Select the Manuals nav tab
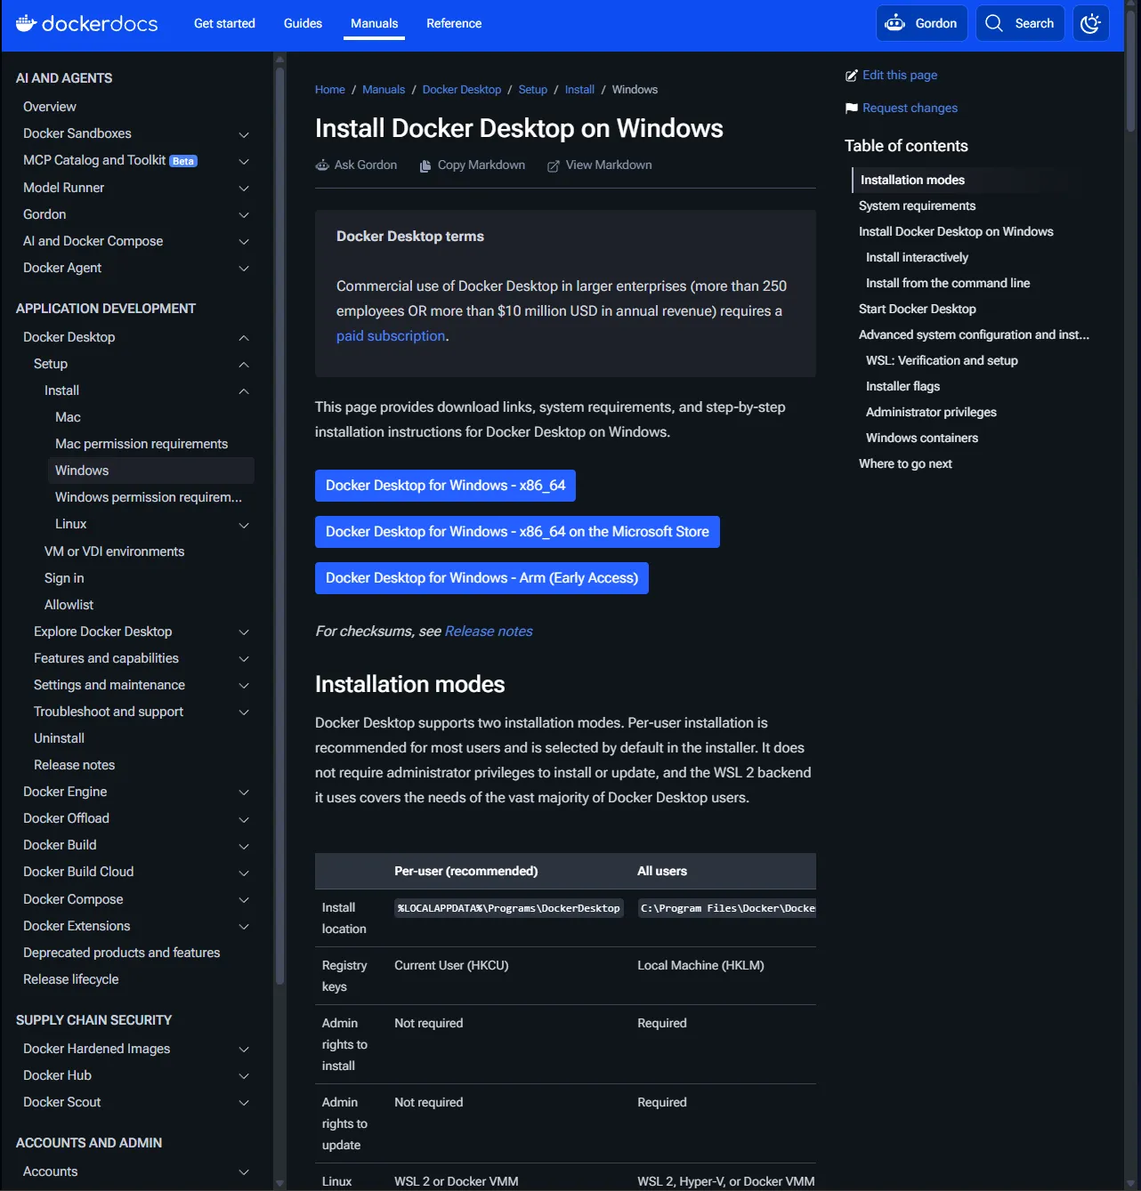Screen dimensions: 1141x1191 click(x=374, y=23)
